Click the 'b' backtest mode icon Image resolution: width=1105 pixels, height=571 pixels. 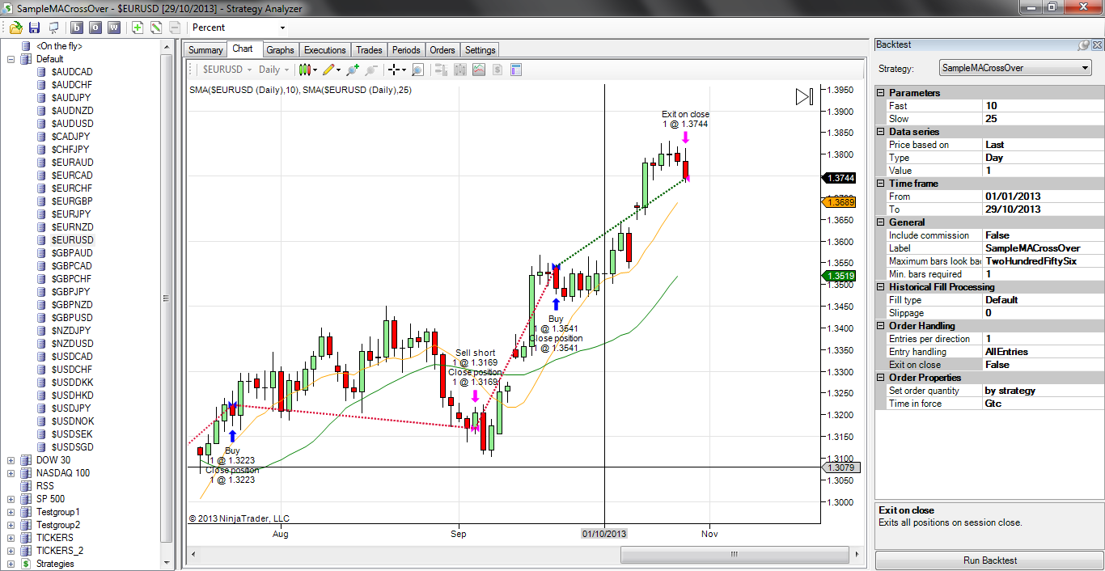[x=78, y=27]
